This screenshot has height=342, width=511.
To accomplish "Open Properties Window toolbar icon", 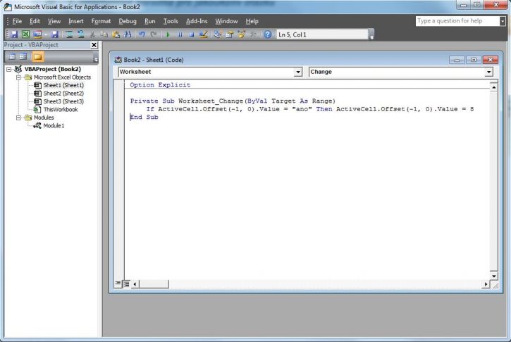I will click(x=230, y=34).
